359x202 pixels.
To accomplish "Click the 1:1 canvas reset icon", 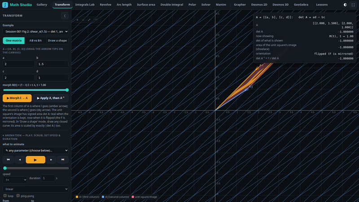I will pyautogui.click(x=96, y=20).
